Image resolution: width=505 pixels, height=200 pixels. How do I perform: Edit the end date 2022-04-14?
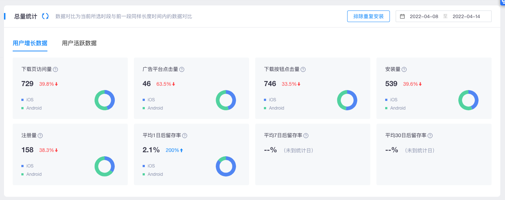466,16
